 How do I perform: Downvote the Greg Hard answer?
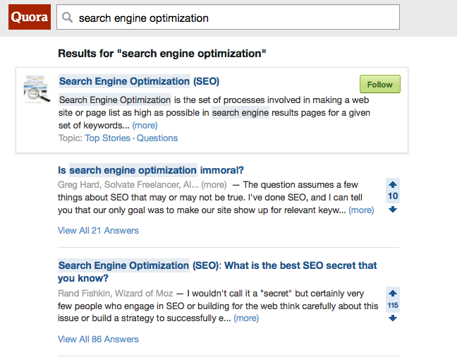pyautogui.click(x=393, y=209)
